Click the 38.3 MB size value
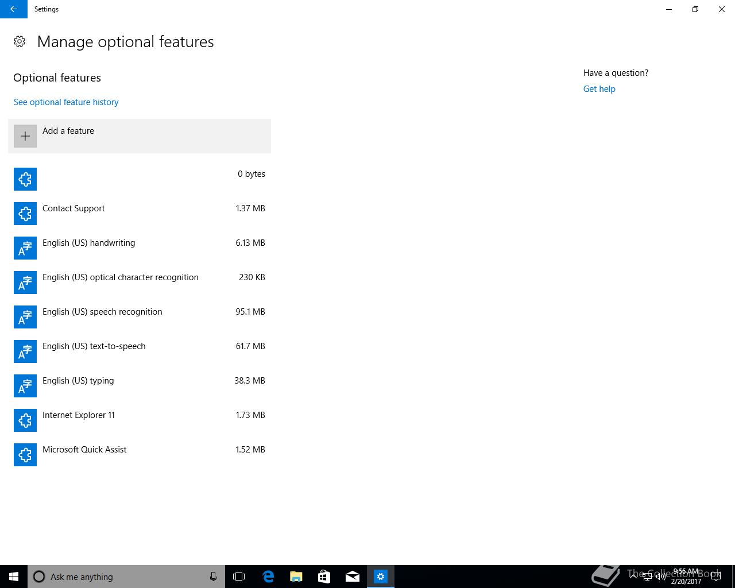735x588 pixels. [x=250, y=381]
